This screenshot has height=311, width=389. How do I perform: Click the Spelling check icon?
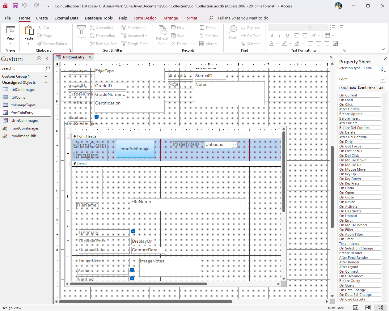tap(202, 36)
